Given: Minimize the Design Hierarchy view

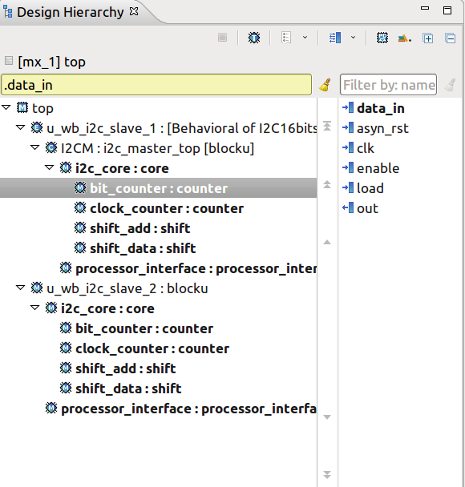Looking at the screenshot, I should [x=425, y=8].
